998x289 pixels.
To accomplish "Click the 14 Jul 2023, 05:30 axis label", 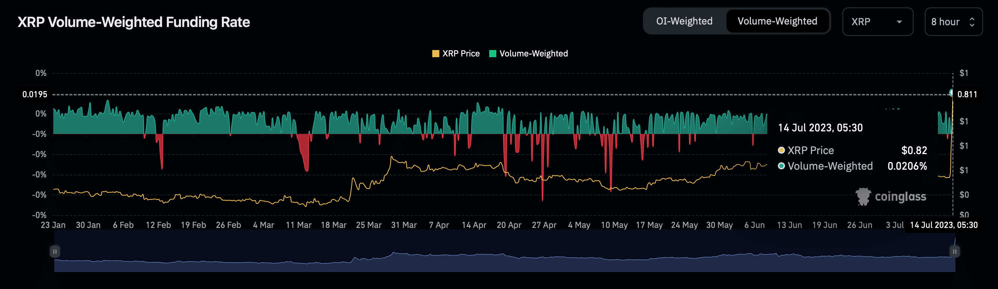I will pos(944,225).
